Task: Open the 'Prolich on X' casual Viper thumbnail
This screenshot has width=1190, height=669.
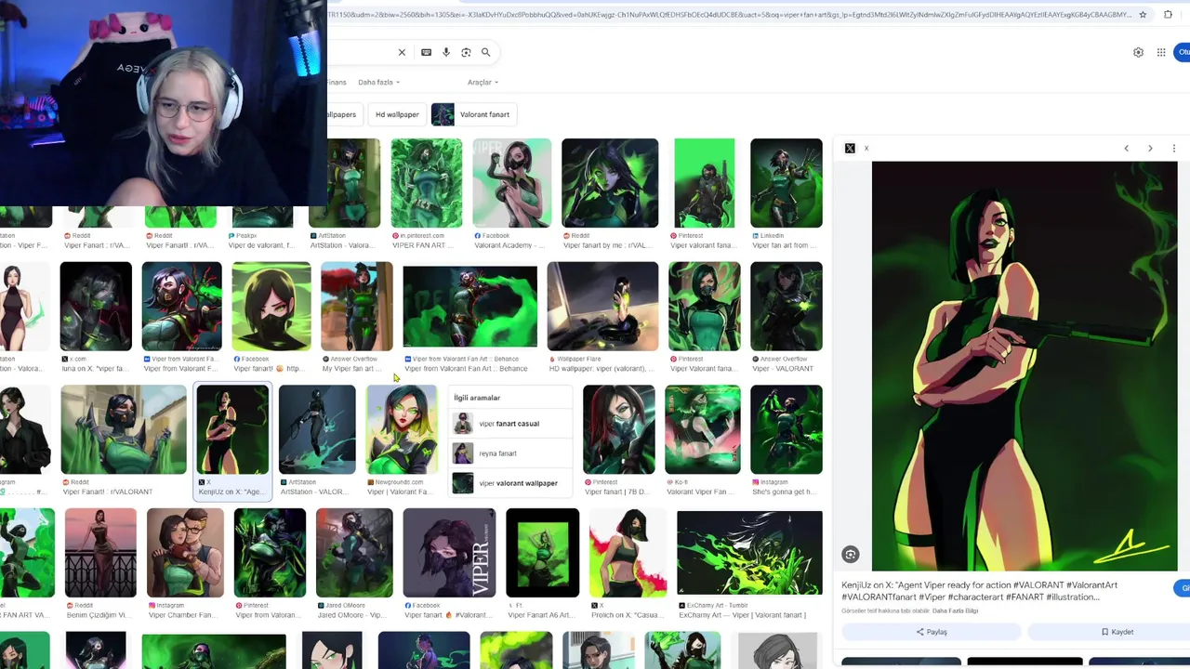Action: click(628, 553)
